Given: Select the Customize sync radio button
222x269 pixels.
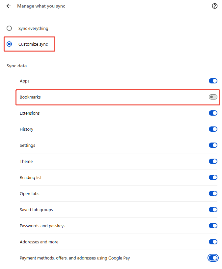Looking at the screenshot, I should point(9,44).
